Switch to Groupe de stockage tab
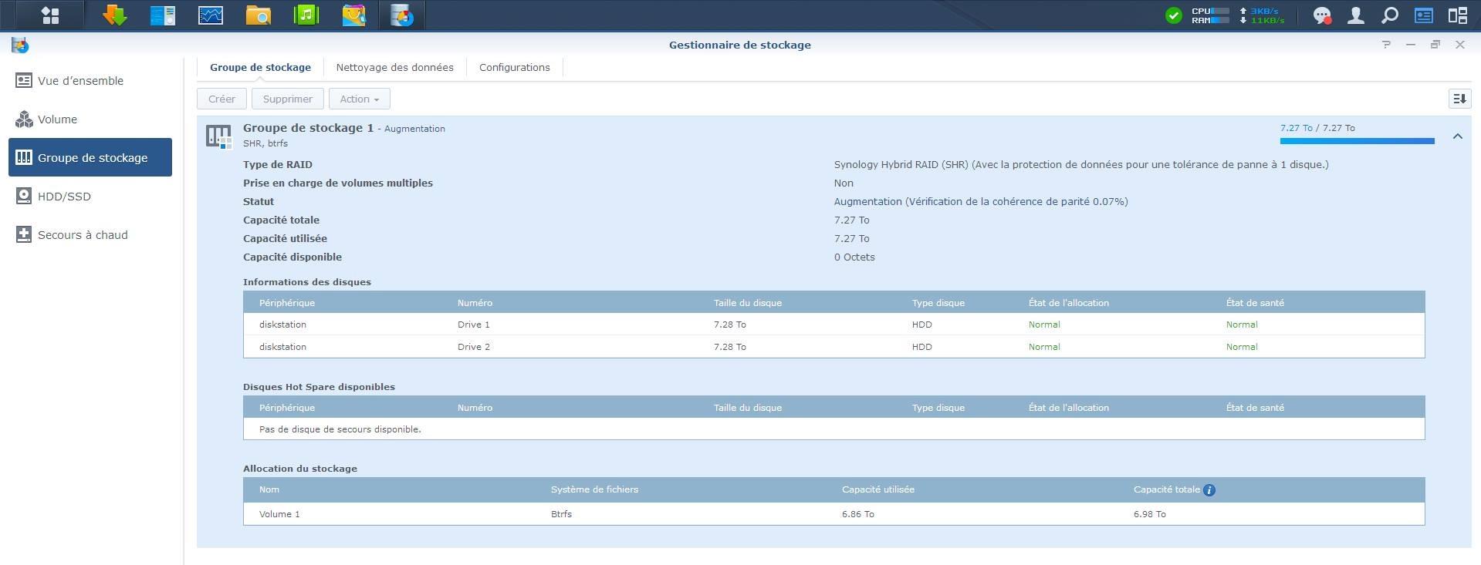This screenshot has height=565, width=1481. pyautogui.click(x=260, y=68)
